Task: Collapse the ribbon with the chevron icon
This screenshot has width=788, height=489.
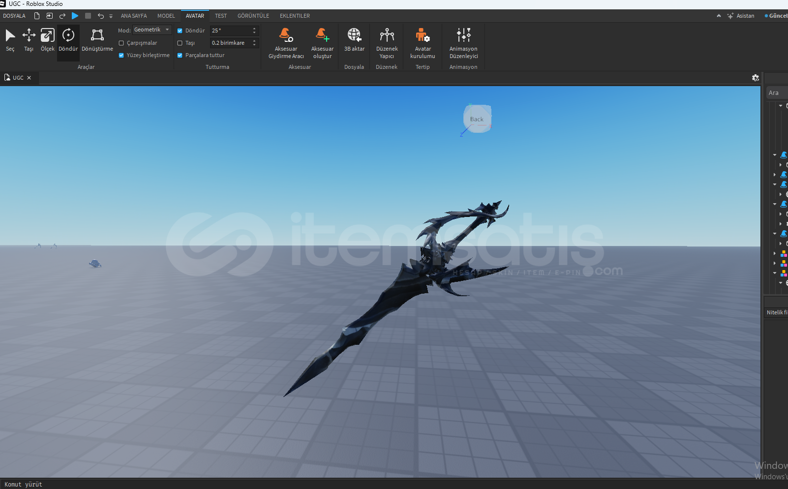Action: pyautogui.click(x=719, y=16)
